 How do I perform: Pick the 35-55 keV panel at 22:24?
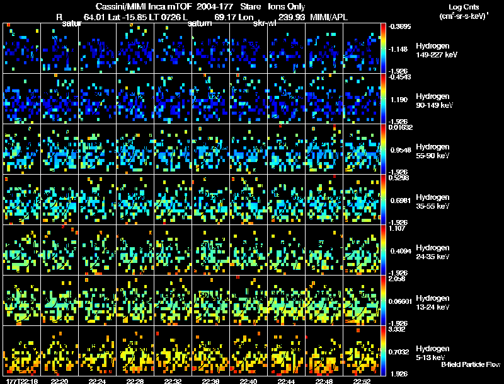[x=98, y=199]
